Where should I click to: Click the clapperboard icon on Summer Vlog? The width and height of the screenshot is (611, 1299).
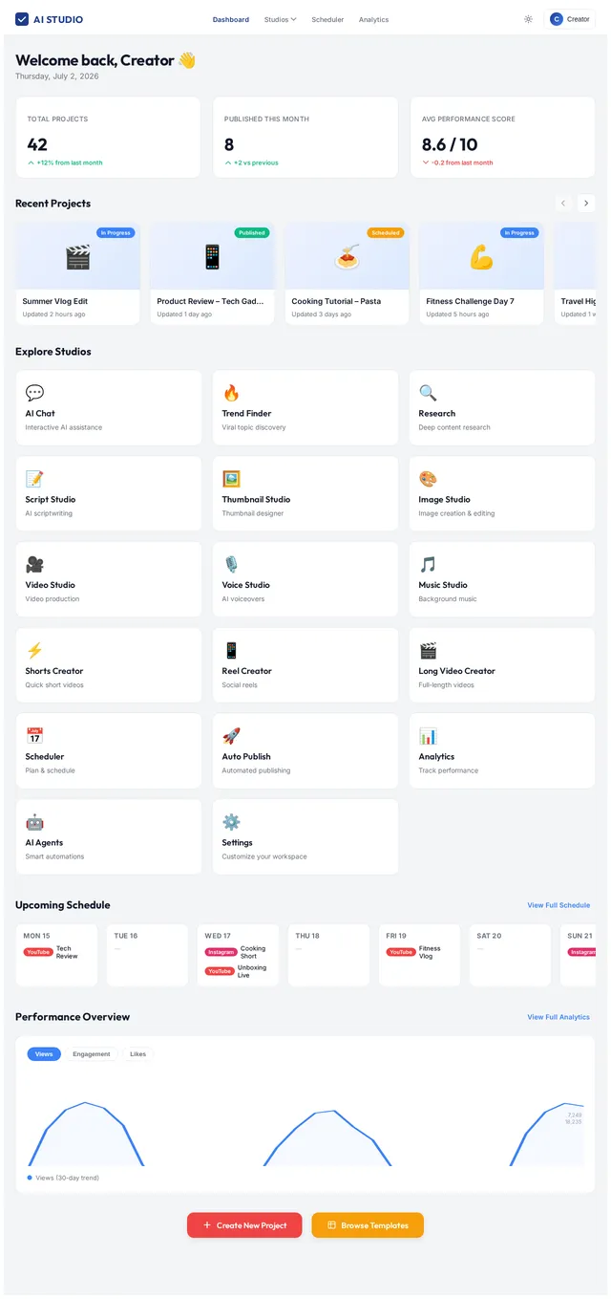click(x=77, y=257)
